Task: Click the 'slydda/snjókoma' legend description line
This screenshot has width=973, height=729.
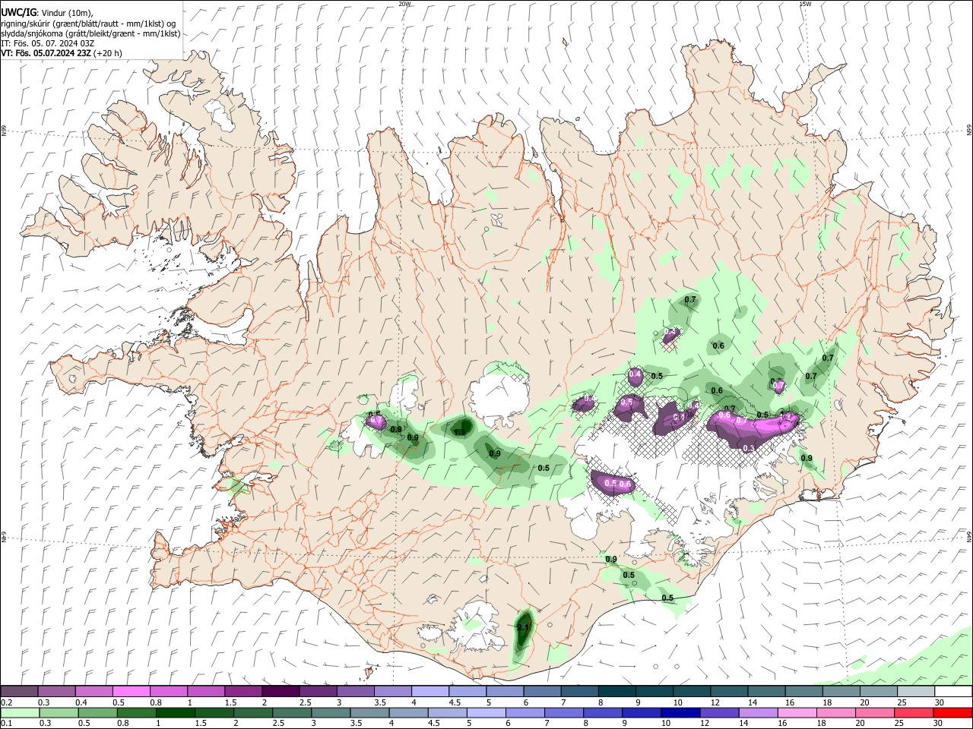Action: (90, 33)
